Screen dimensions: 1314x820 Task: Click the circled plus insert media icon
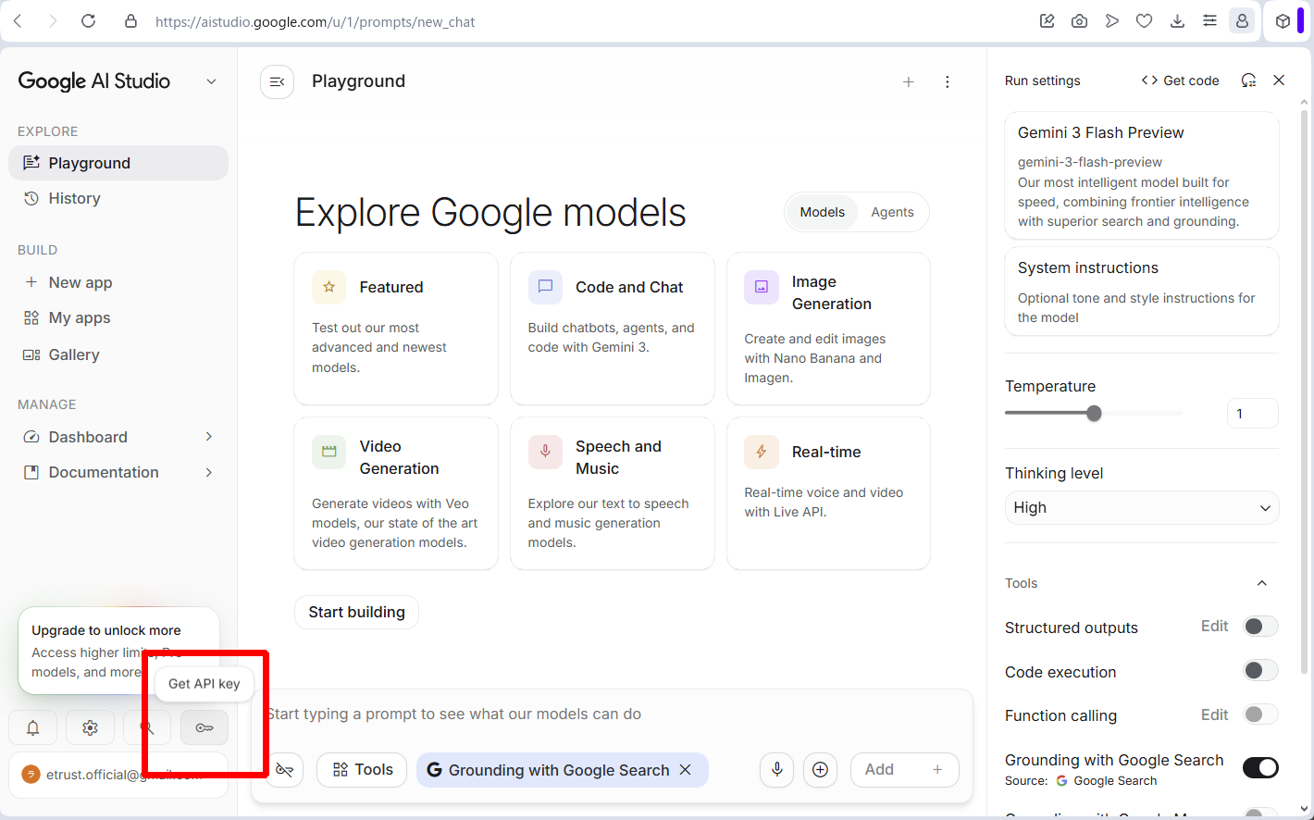(820, 769)
